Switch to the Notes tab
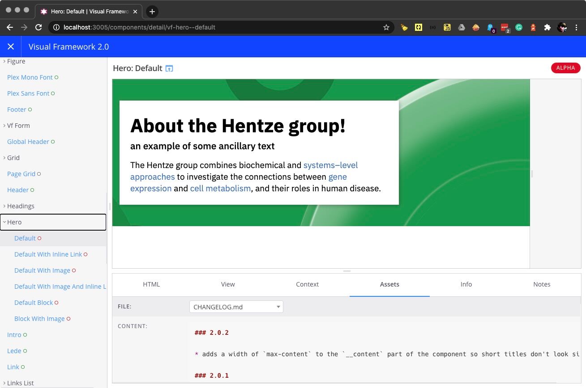Image resolution: width=586 pixels, height=388 pixels. point(542,284)
